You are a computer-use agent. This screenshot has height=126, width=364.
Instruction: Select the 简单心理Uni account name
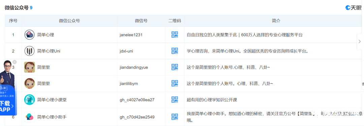tap(49, 51)
